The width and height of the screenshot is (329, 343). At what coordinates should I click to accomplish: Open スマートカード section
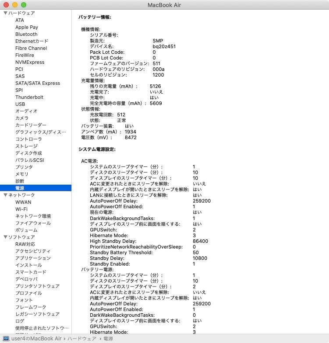[x=31, y=272]
